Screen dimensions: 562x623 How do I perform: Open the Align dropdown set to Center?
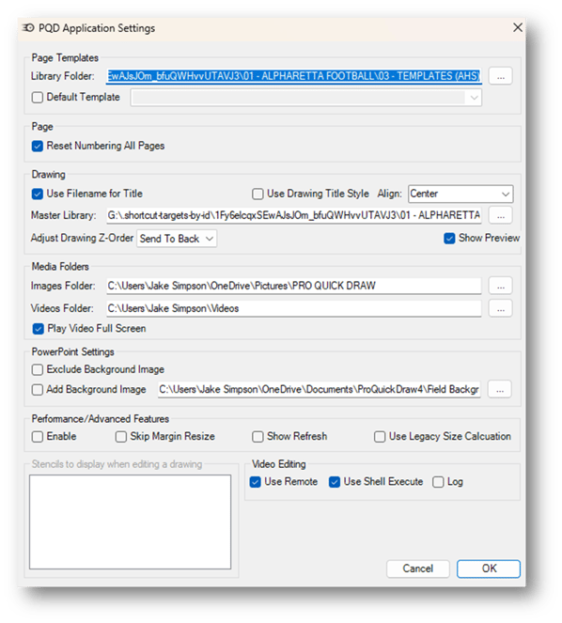click(x=461, y=194)
